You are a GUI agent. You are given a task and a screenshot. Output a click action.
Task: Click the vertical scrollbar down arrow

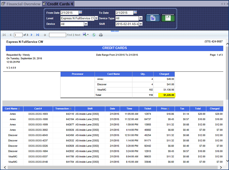pyautogui.click(x=227, y=161)
